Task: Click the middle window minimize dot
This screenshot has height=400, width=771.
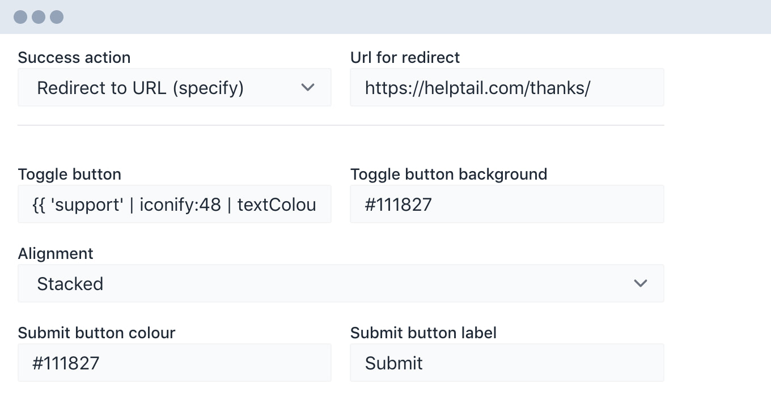Action: [x=39, y=17]
